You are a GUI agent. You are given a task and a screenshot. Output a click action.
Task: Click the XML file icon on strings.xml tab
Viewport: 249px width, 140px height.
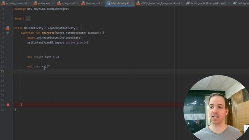tap(59, 3)
